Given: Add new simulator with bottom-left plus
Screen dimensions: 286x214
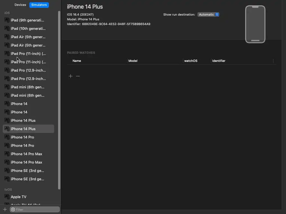Looking at the screenshot, I should click(x=5, y=210).
